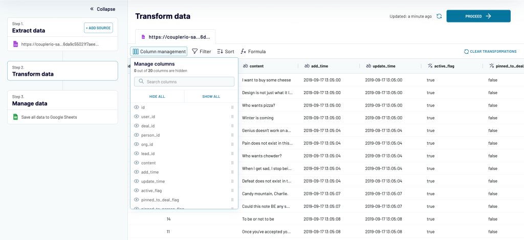
Task: Click the row id cell '11'
Action: [x=169, y=232]
